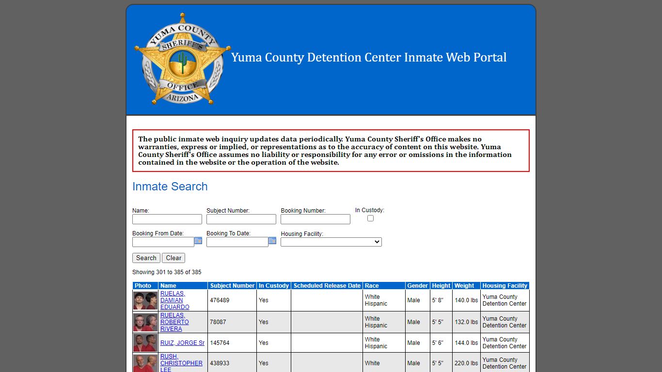Click the weight value 140.0 lbs
662x372 pixels.
pyautogui.click(x=466, y=300)
